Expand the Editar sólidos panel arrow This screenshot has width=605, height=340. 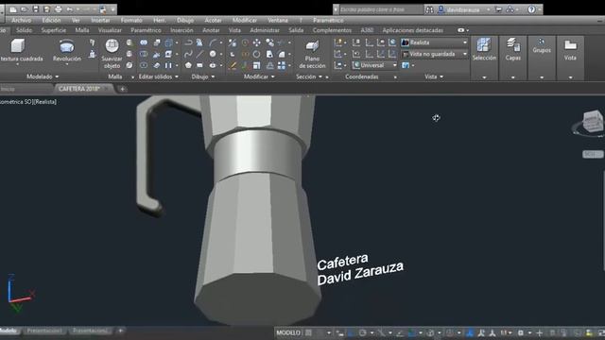click(x=177, y=76)
